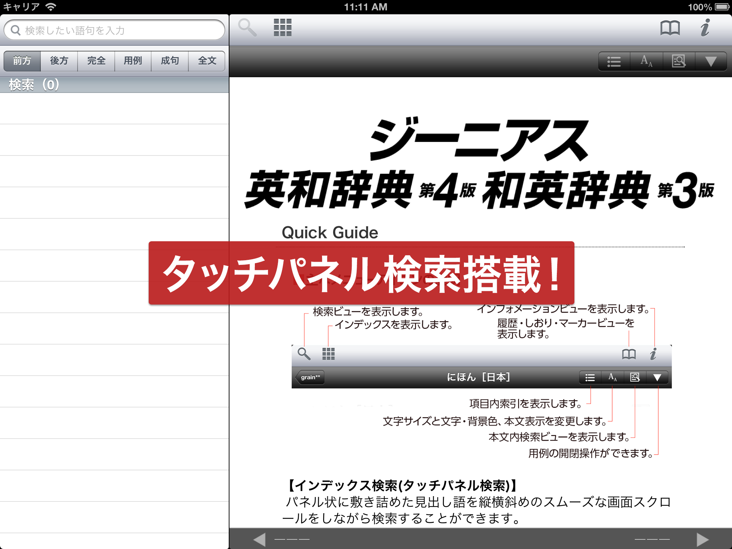Tap the Quick Guide heading

pos(330,233)
